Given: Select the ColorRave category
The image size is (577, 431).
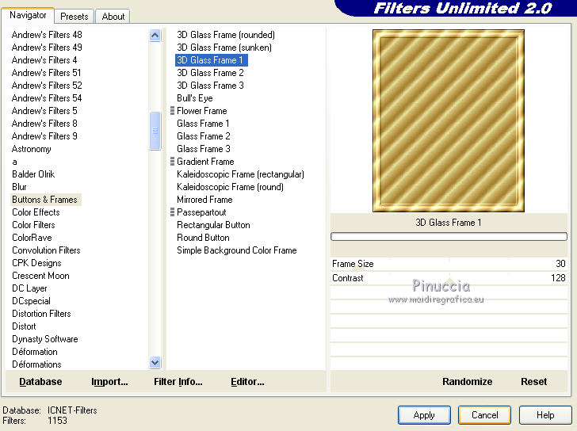Looking at the screenshot, I should point(32,238).
